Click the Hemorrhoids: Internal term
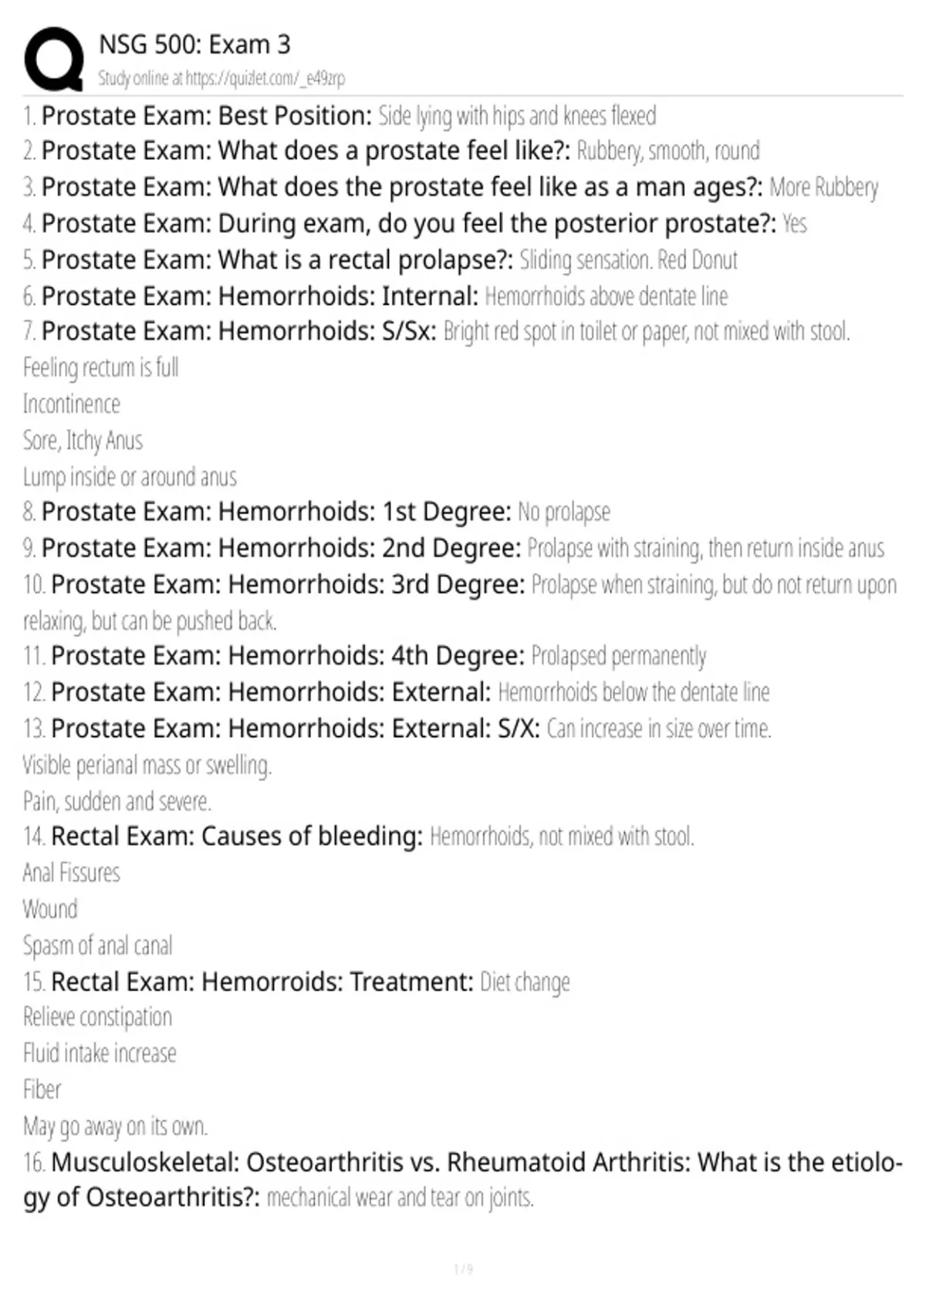The image size is (926, 1312). point(260,296)
